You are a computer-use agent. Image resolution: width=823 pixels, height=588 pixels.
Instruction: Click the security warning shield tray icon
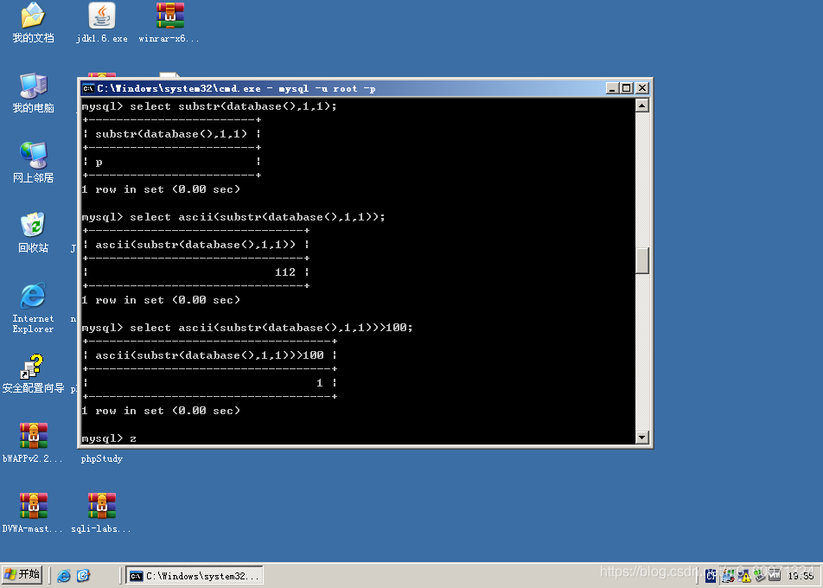(x=744, y=575)
